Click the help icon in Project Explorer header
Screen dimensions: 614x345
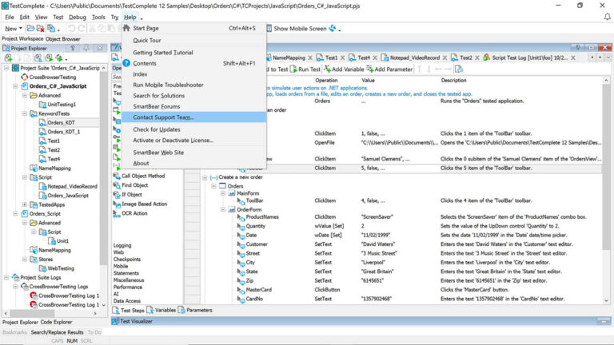(73, 48)
